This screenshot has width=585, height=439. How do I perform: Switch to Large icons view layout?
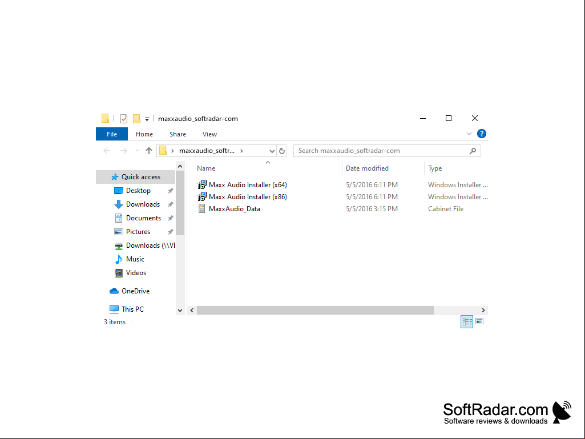tap(479, 321)
